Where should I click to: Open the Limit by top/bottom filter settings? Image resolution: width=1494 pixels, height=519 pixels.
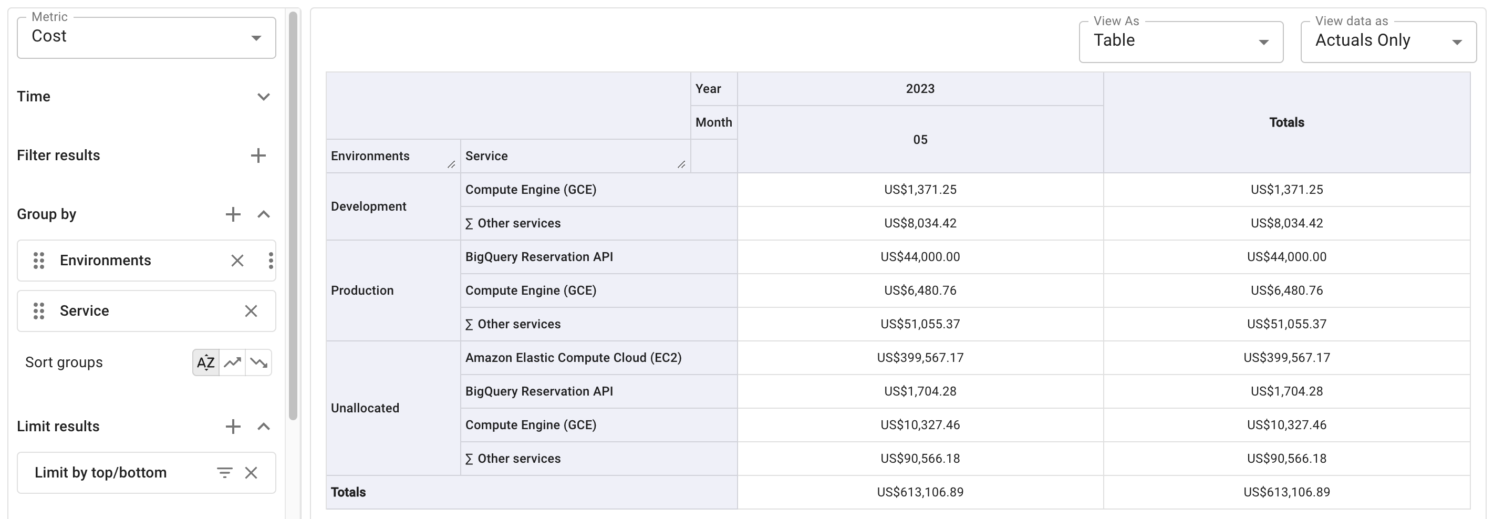(x=224, y=473)
